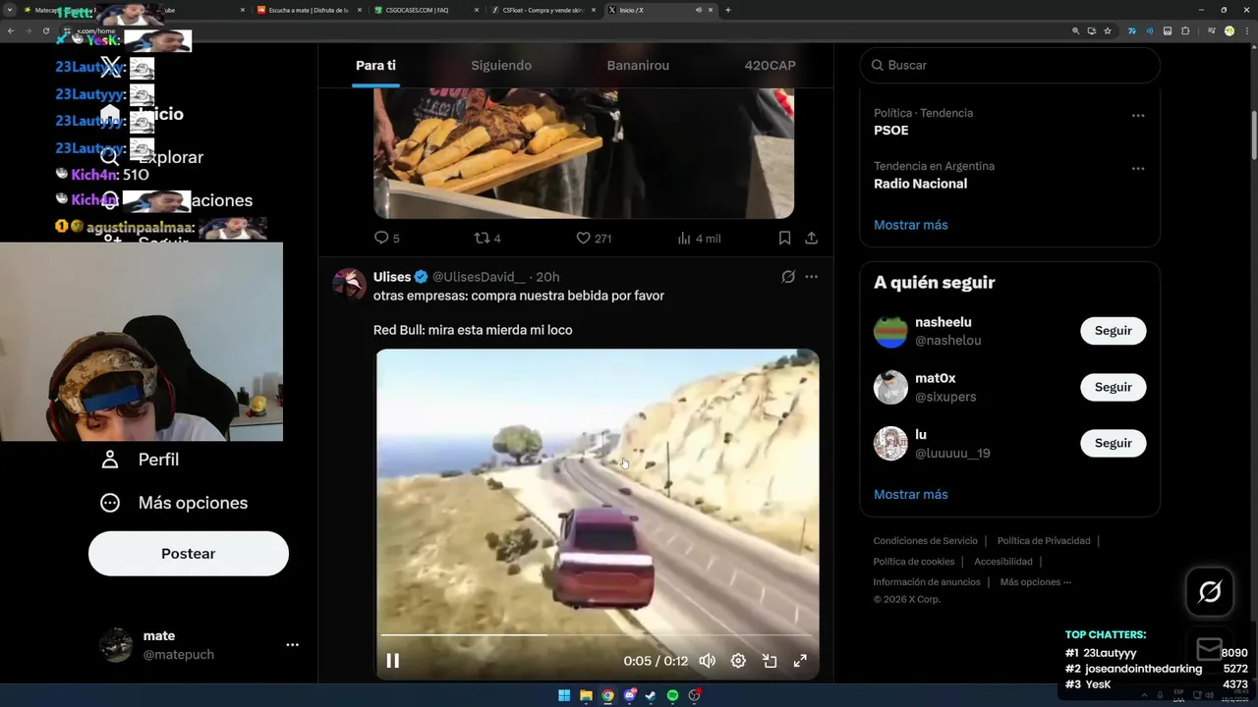
Task: Open the floating messages envelope
Action: click(x=1209, y=649)
